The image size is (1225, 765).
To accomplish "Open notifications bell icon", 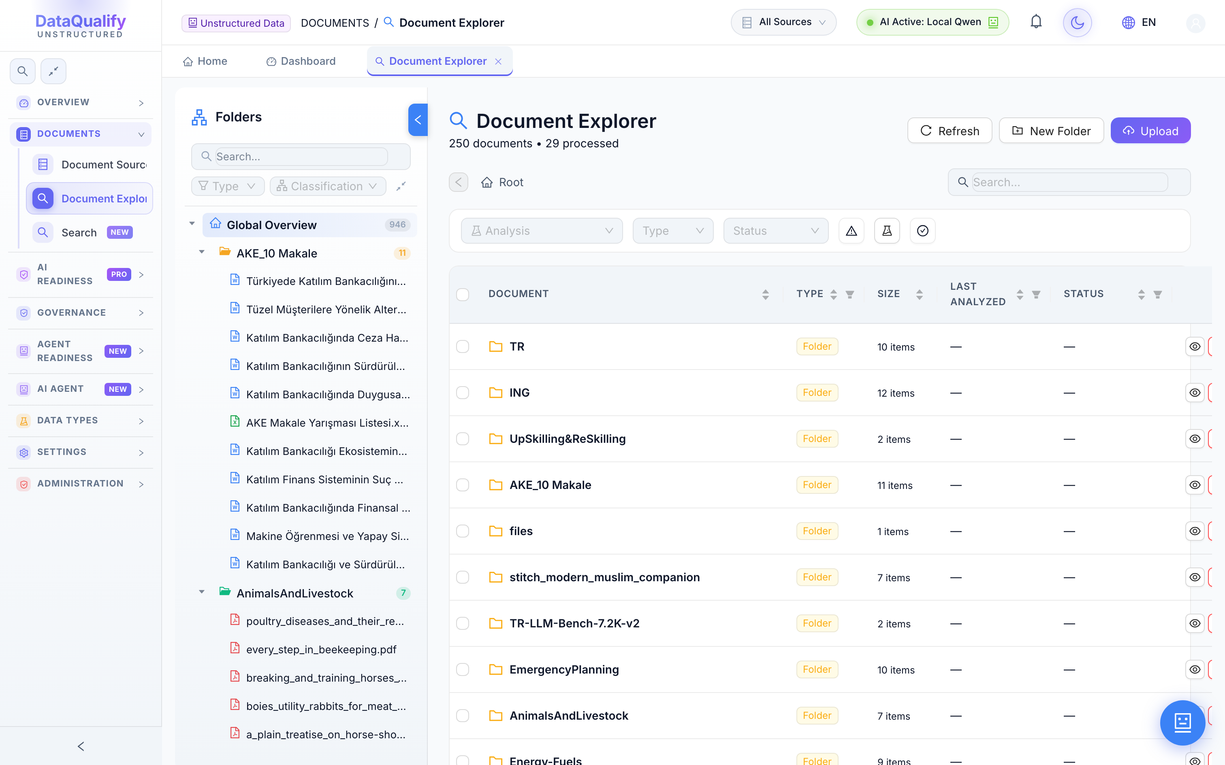I will pyautogui.click(x=1036, y=22).
